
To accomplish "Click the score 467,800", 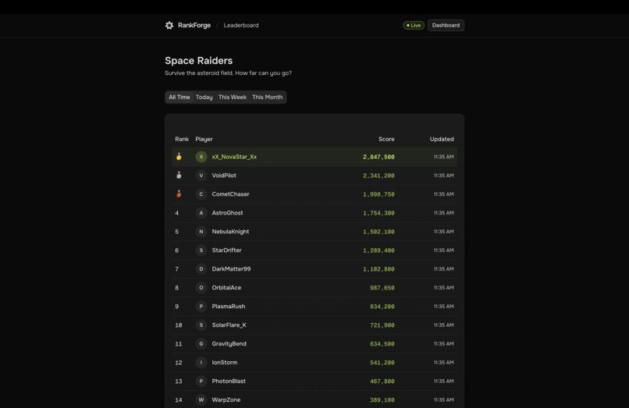I will coord(382,381).
